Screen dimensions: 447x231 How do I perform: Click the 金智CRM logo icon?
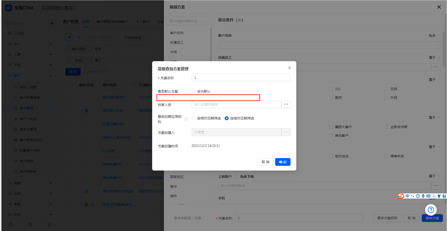pyautogui.click(x=9, y=8)
